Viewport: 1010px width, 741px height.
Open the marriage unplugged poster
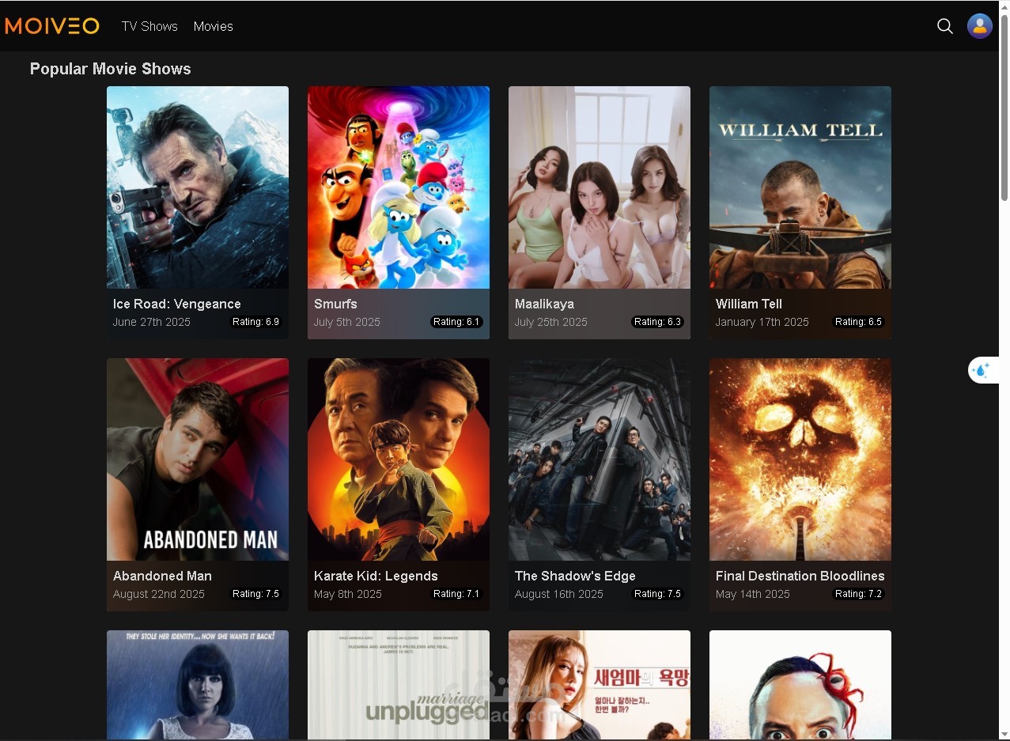pos(399,685)
